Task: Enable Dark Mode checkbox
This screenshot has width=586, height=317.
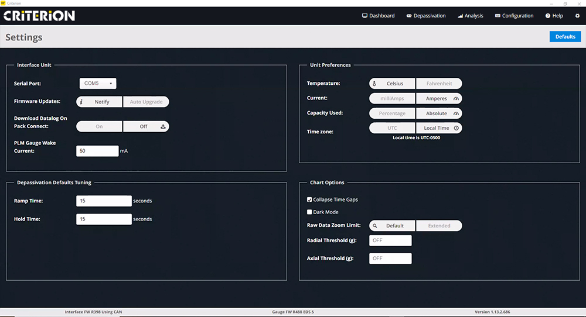Action: coord(309,212)
